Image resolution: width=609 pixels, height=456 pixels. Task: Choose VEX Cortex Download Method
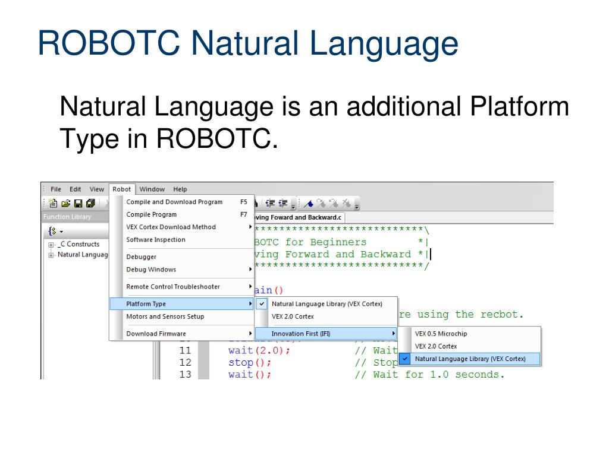tap(182, 227)
